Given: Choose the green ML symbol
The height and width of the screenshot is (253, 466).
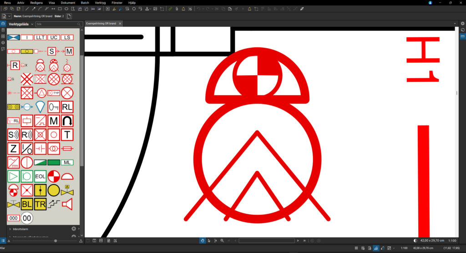Looking at the screenshot, I should pyautogui.click(x=67, y=162).
